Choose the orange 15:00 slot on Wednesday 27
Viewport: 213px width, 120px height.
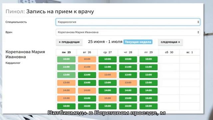tap(107, 98)
